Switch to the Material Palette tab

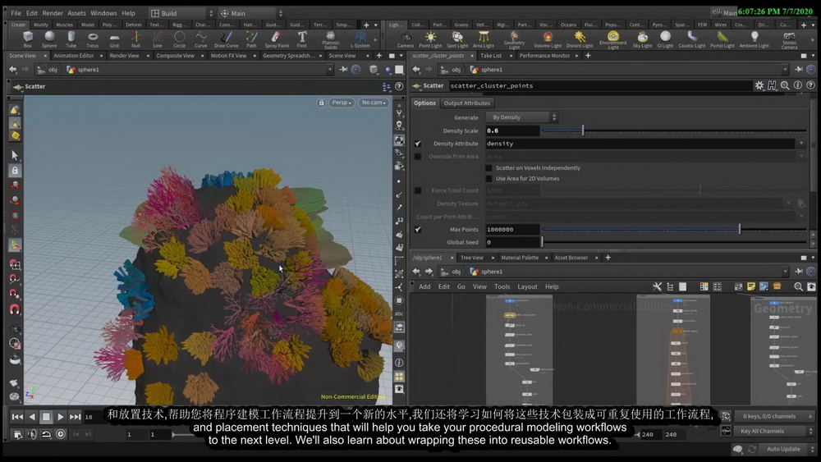click(x=520, y=258)
